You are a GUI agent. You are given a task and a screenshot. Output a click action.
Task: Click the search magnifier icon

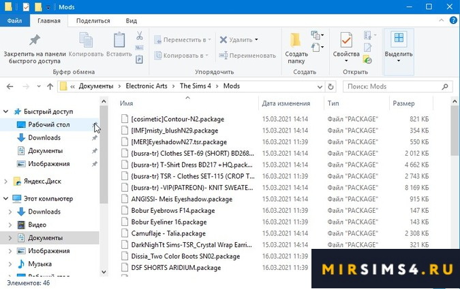coord(445,86)
